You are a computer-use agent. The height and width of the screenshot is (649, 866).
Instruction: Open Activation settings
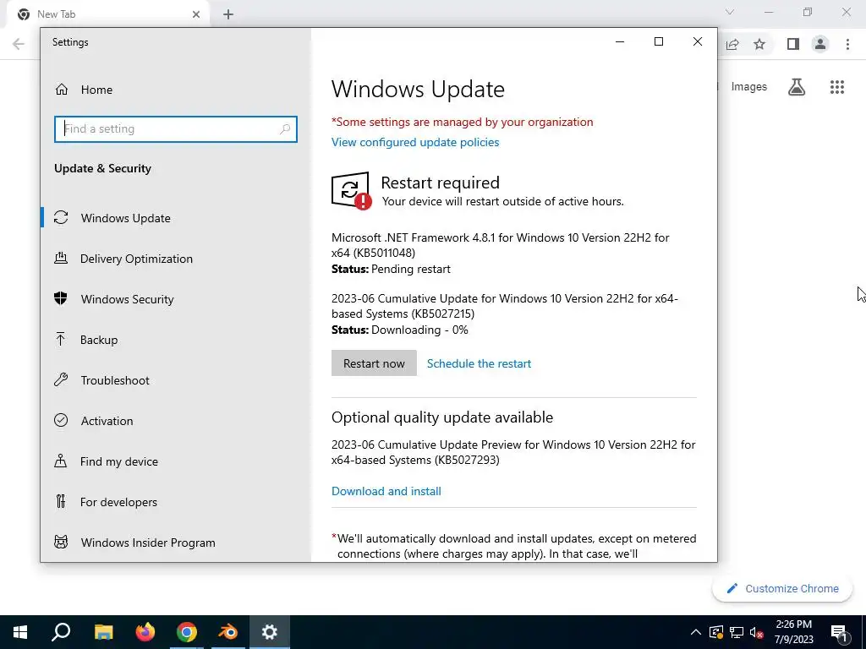pos(107,421)
